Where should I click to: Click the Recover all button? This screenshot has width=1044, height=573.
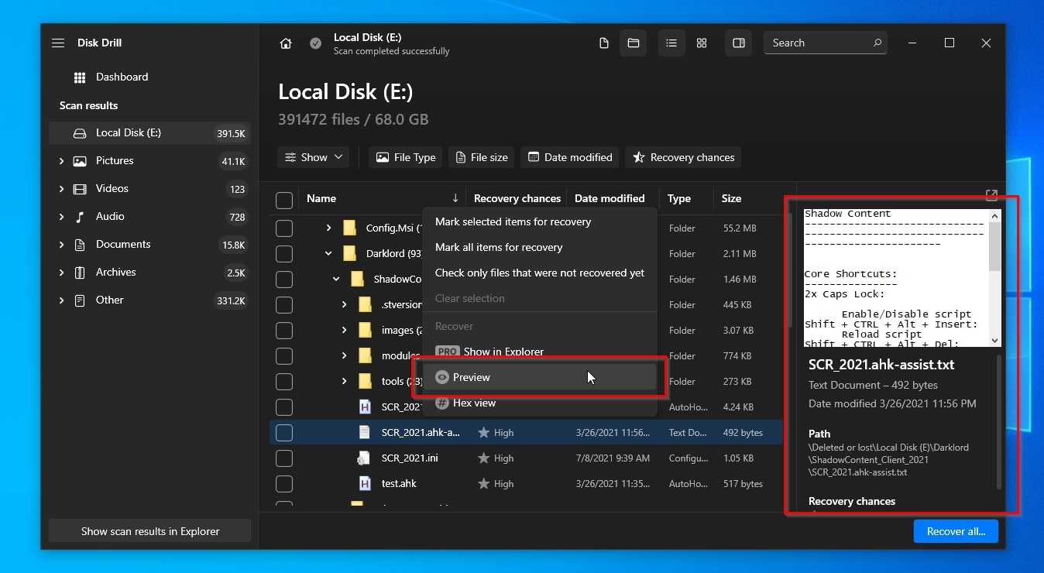(x=956, y=531)
